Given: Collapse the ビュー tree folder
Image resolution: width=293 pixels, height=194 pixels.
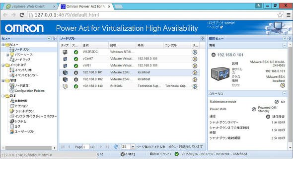Looking at the screenshot, I should coord(3,45).
